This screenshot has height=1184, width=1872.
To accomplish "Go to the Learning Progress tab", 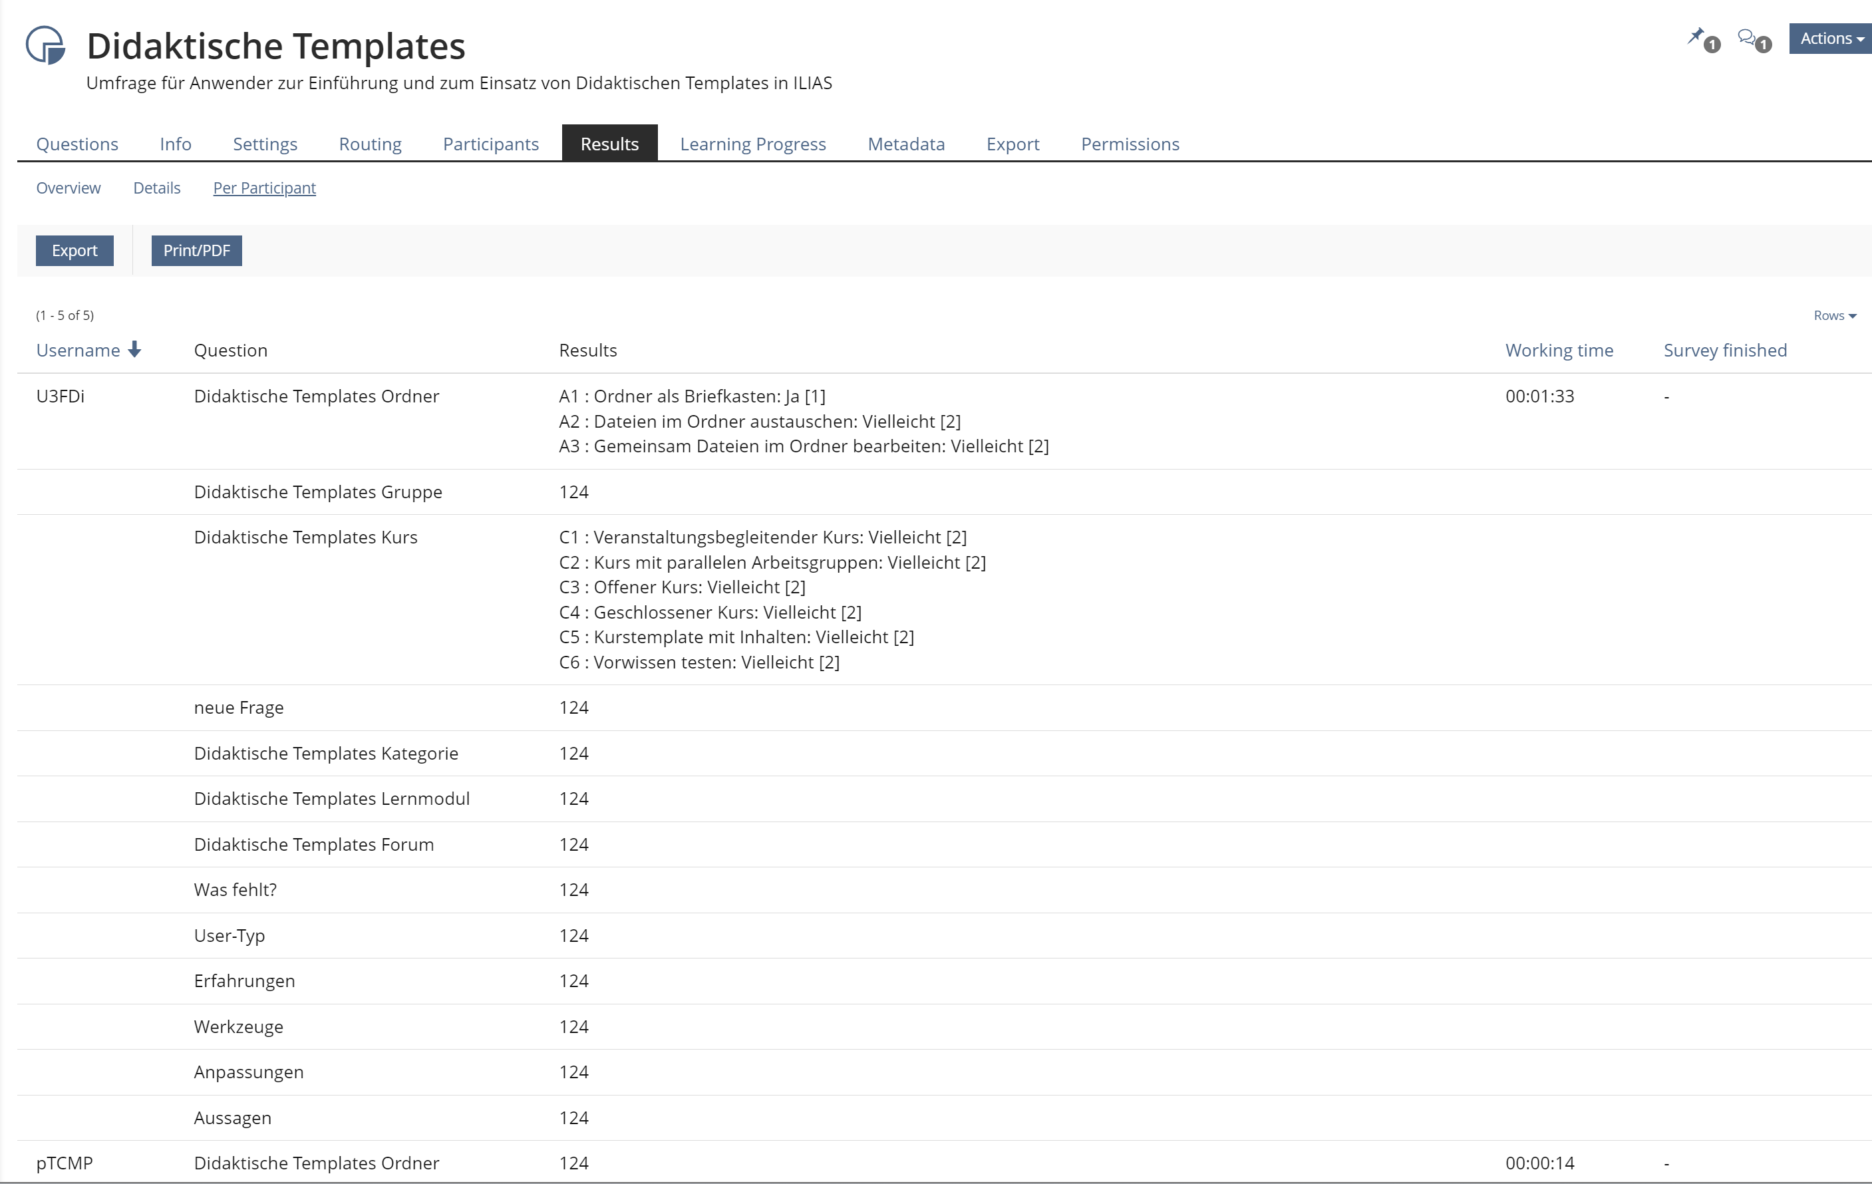I will pos(752,144).
